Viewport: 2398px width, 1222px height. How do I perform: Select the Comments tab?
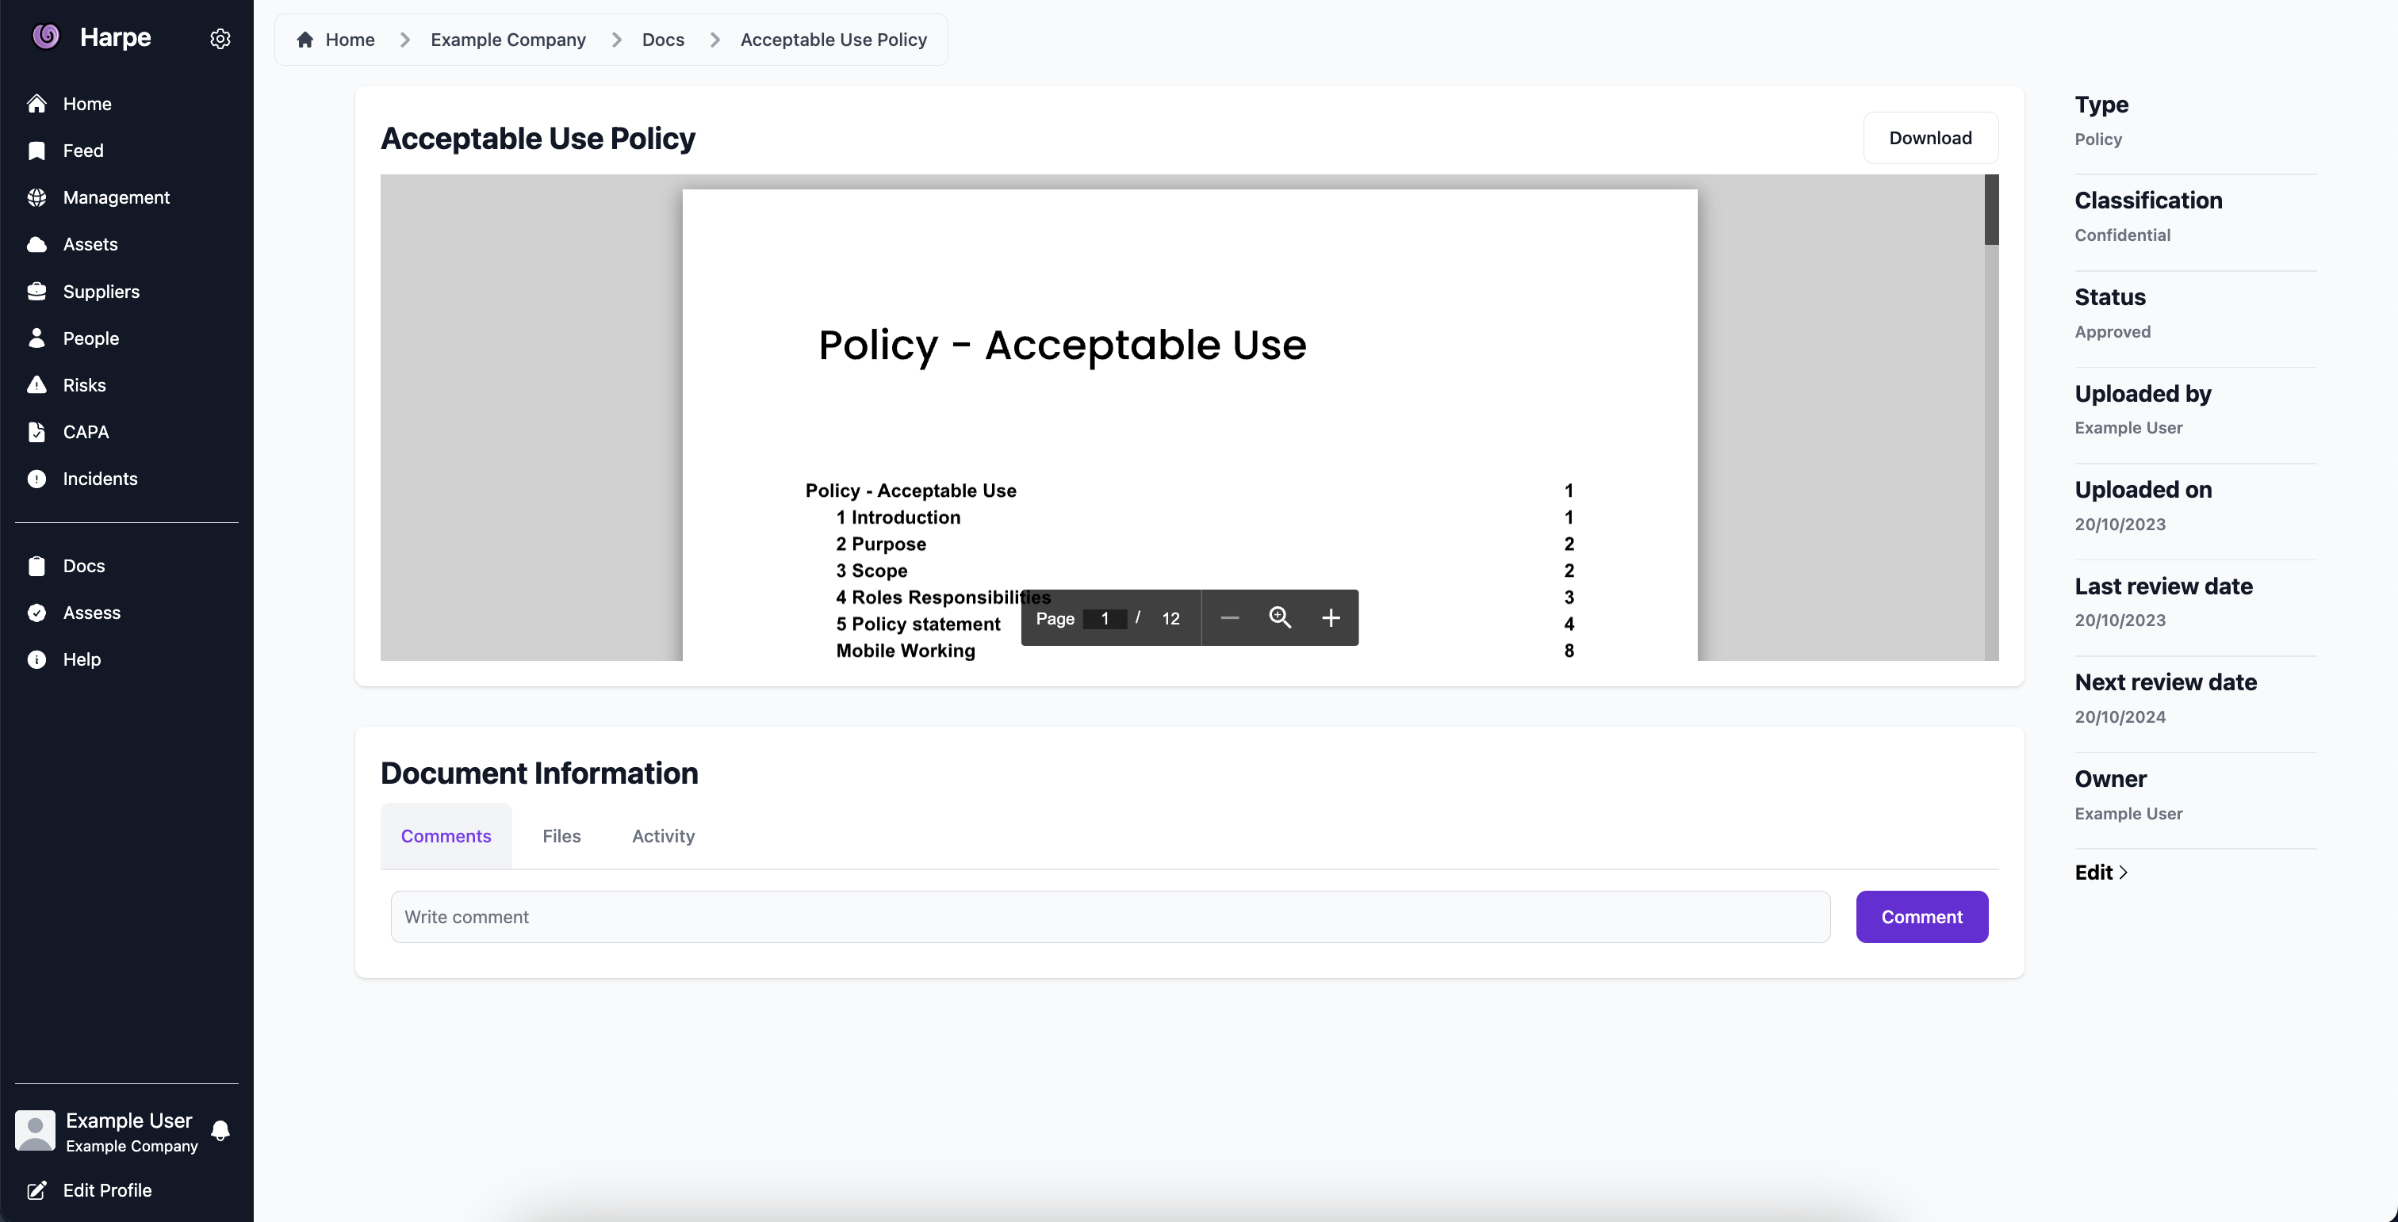[x=446, y=836]
